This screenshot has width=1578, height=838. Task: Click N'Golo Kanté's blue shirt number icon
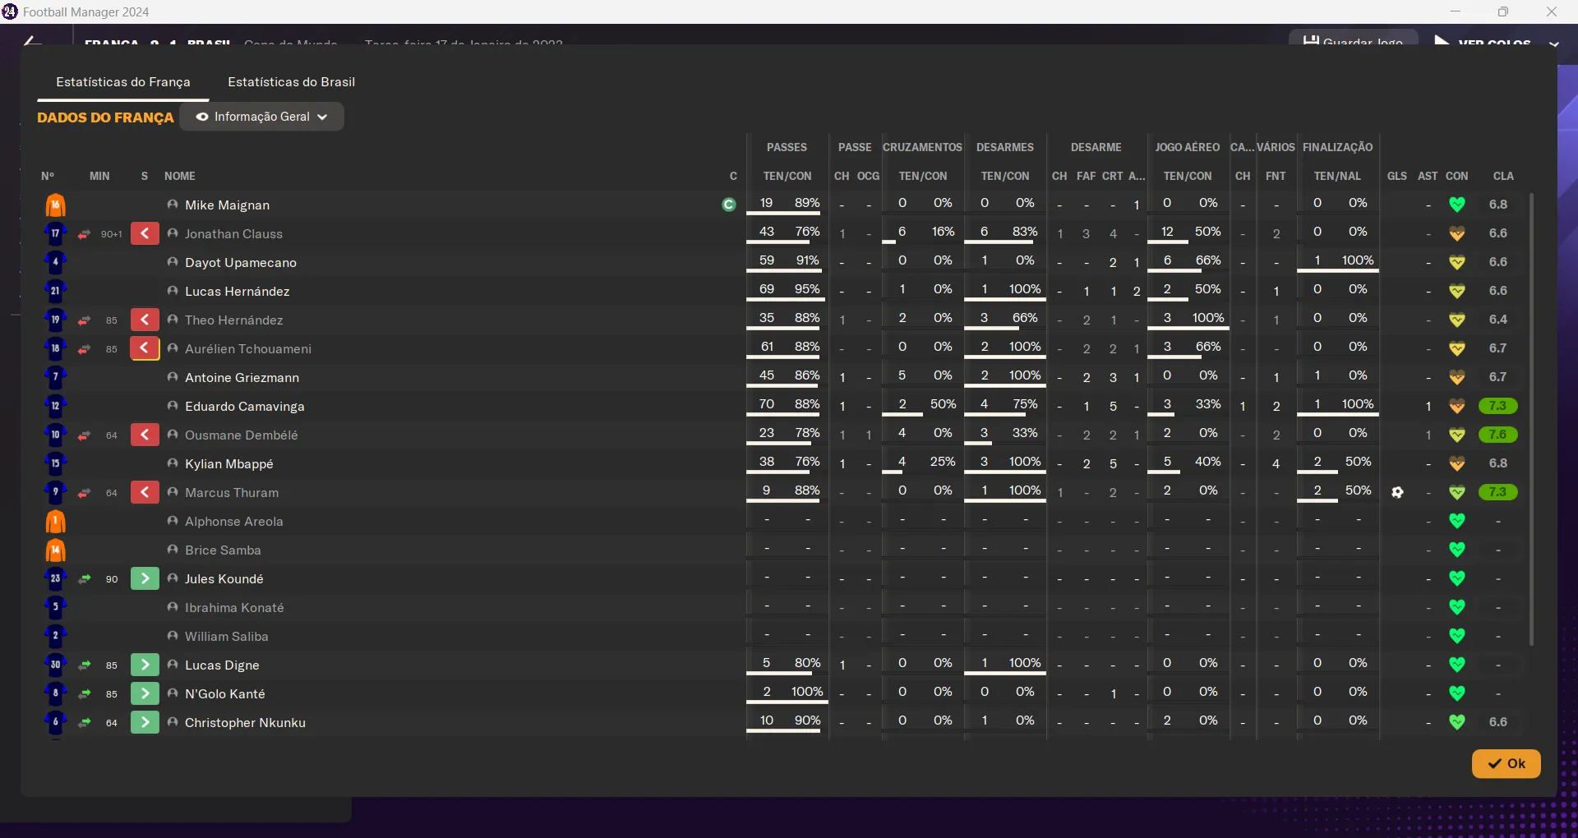(x=55, y=694)
